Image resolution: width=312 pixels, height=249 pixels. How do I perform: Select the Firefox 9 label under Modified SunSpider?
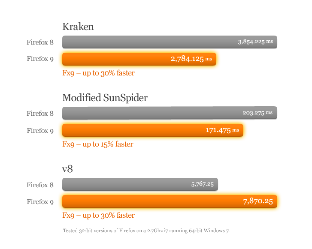point(40,130)
